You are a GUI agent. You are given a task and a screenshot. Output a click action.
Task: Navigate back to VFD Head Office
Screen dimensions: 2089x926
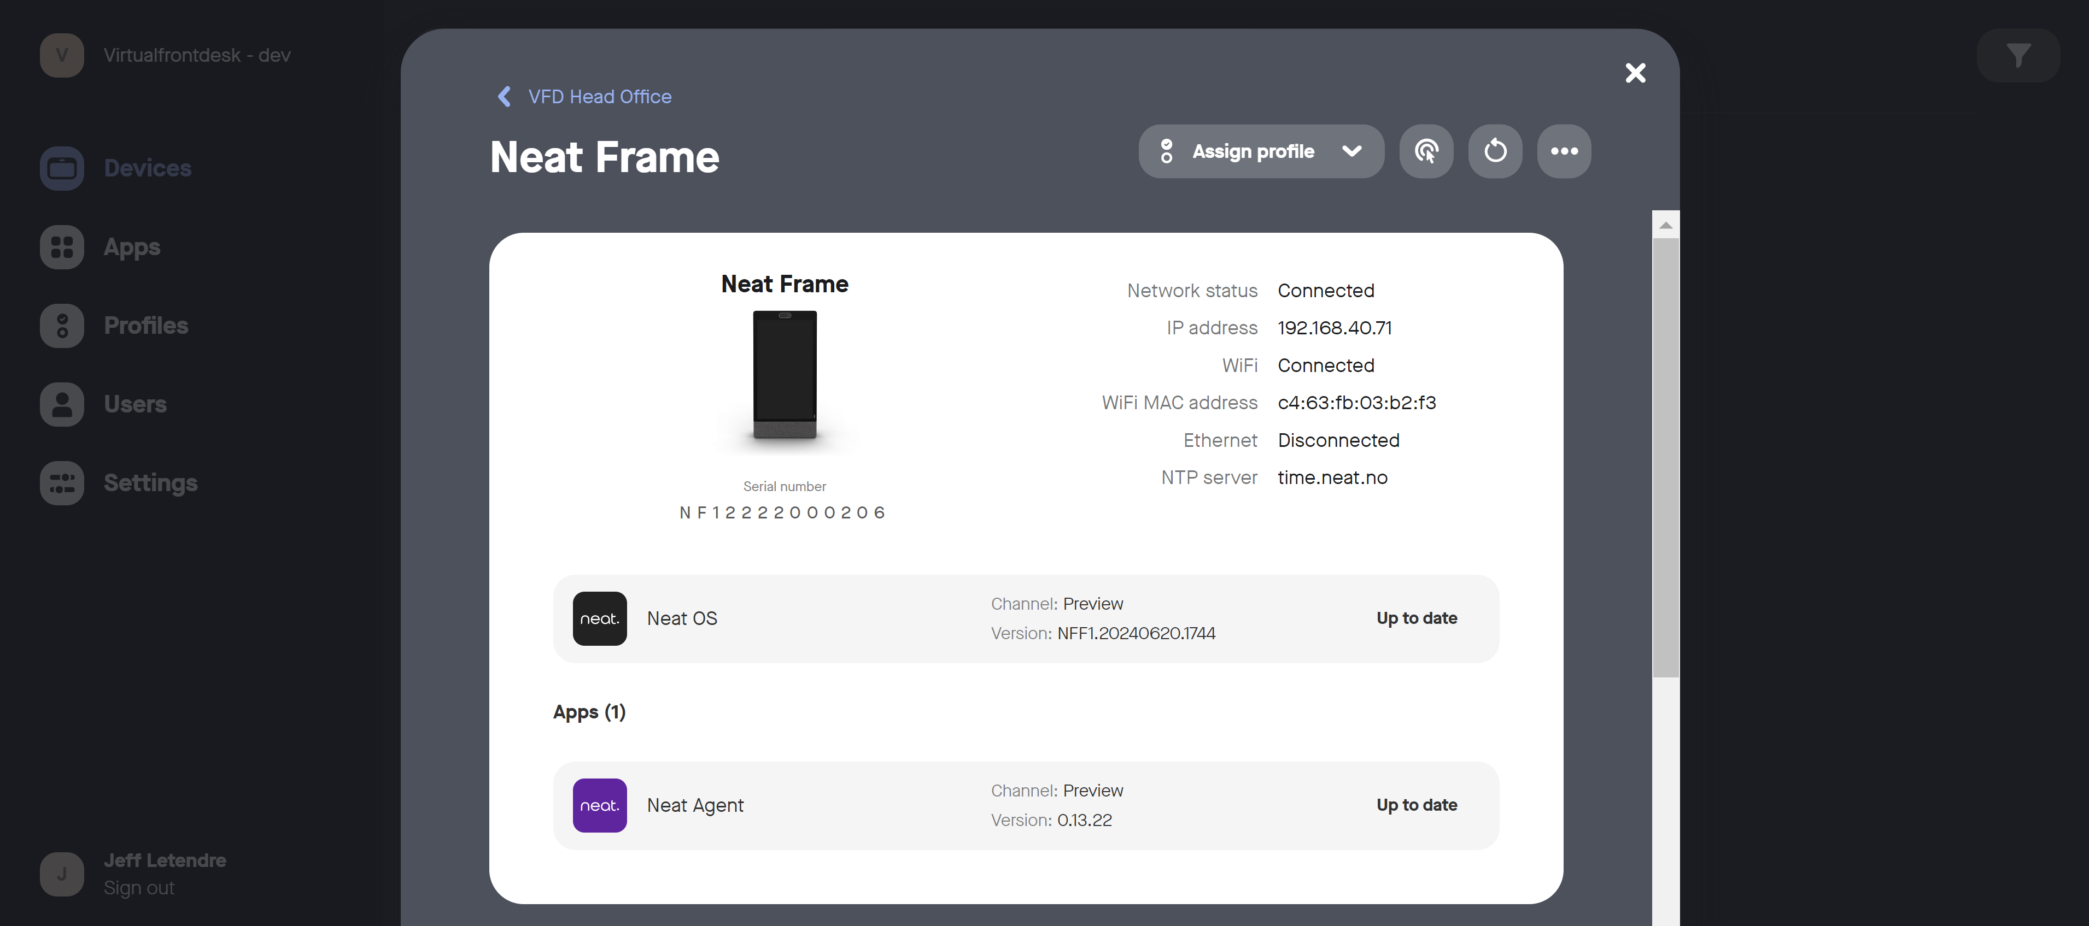[600, 96]
